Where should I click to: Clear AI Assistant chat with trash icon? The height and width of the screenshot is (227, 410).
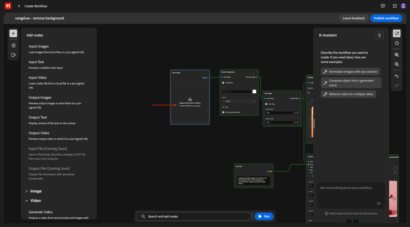click(379, 35)
